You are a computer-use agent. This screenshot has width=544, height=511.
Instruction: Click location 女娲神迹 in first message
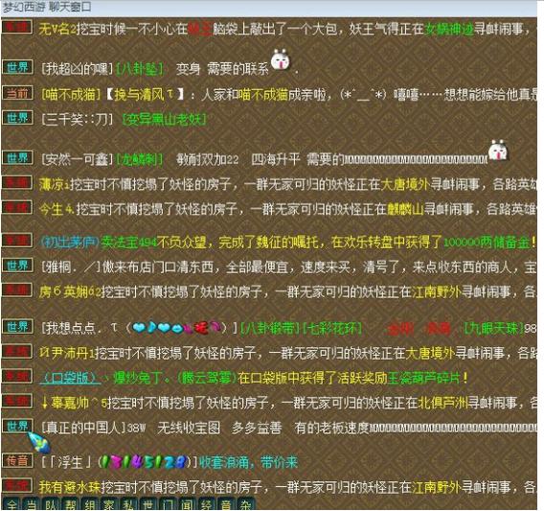(449, 29)
